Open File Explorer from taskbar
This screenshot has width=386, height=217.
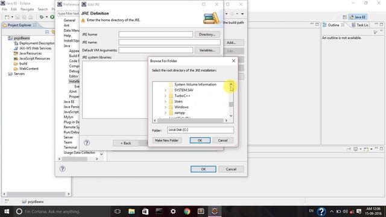pyautogui.click(x=131, y=212)
